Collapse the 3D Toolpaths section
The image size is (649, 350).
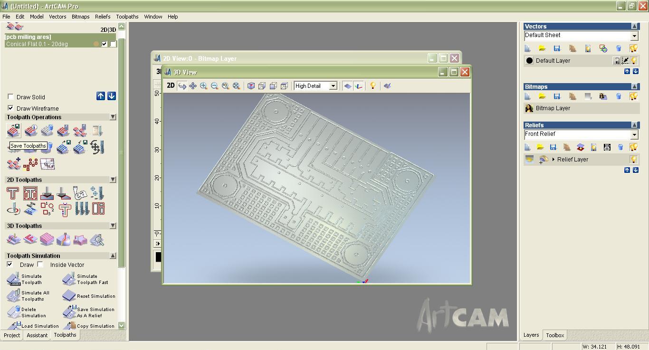click(113, 226)
